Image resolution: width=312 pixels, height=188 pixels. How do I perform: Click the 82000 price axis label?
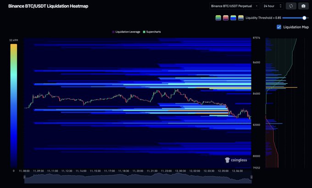click(256, 125)
